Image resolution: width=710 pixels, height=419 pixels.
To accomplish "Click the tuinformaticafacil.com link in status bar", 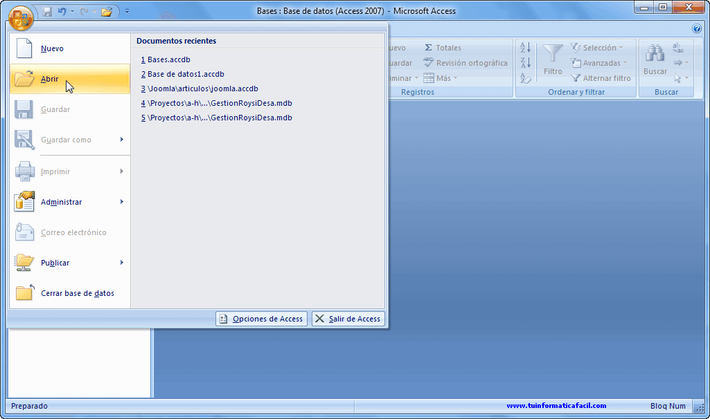I will click(556, 405).
